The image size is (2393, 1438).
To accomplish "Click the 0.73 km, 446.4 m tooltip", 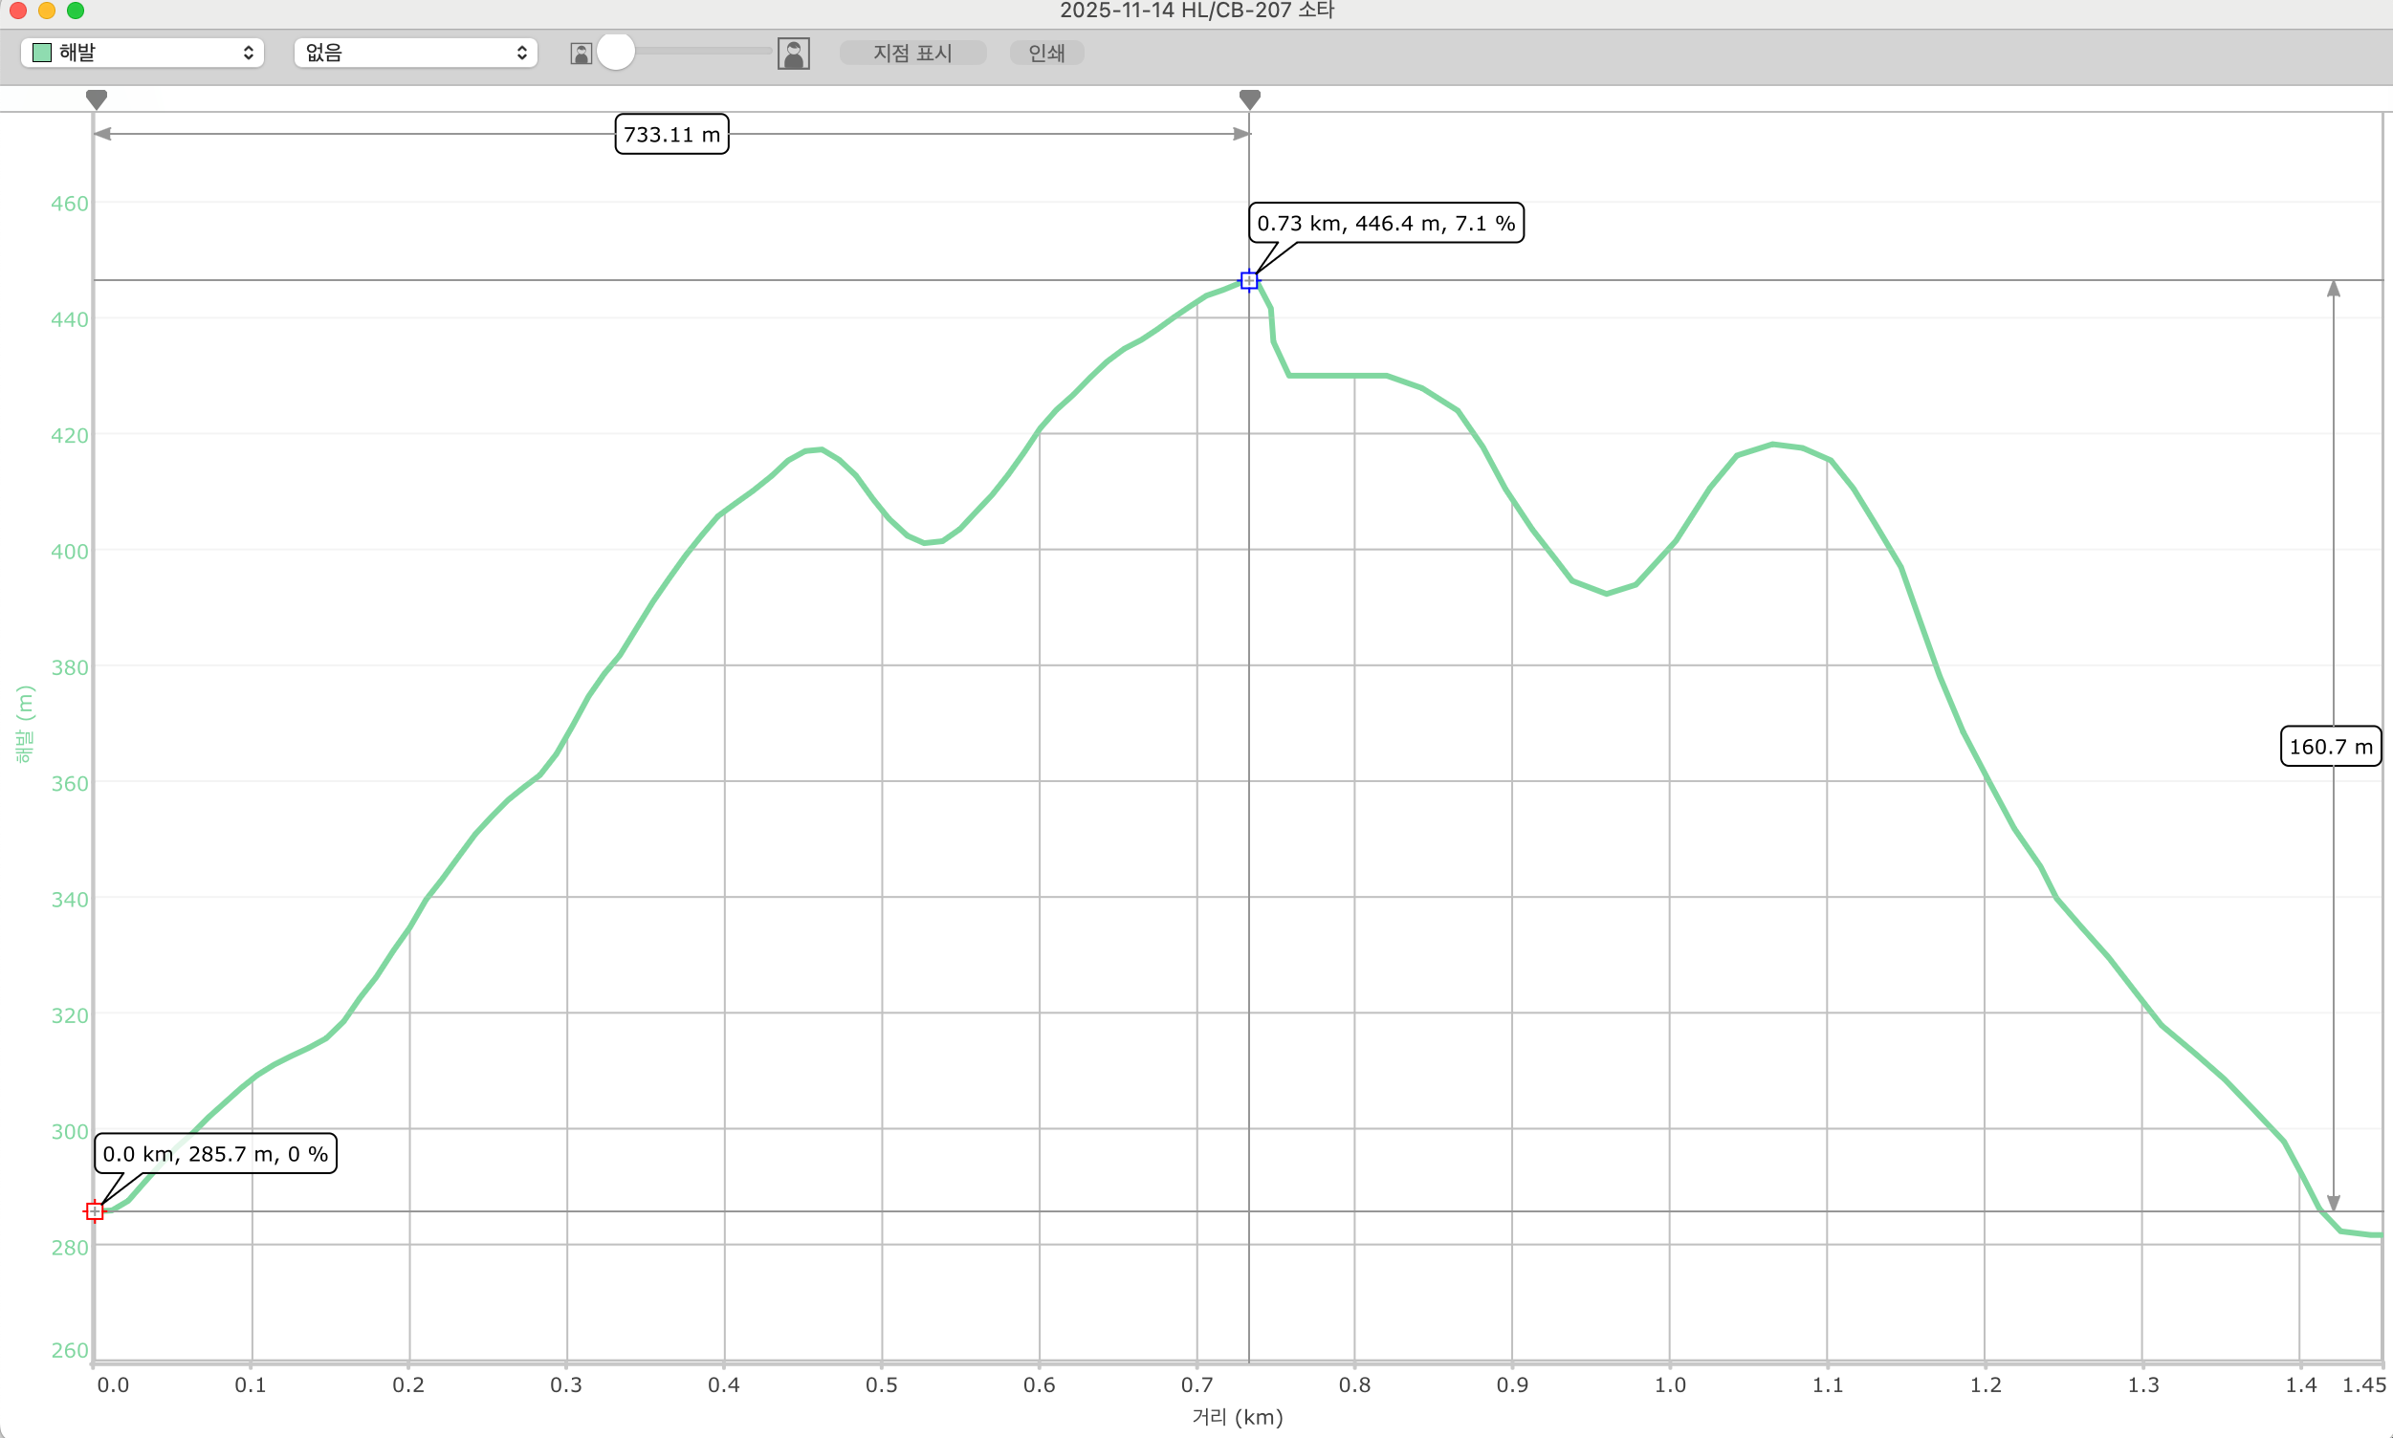I will (1385, 223).
